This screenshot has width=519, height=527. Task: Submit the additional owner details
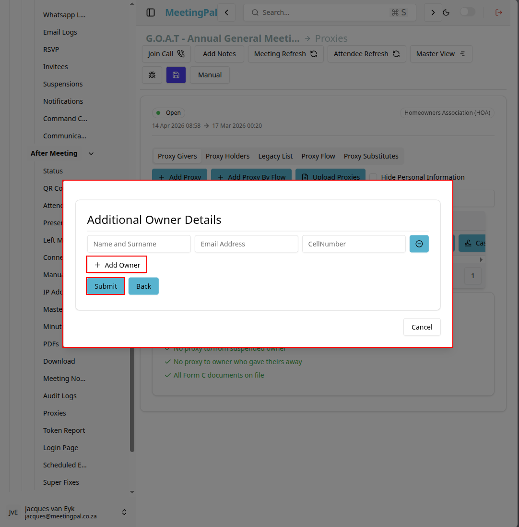coord(106,286)
